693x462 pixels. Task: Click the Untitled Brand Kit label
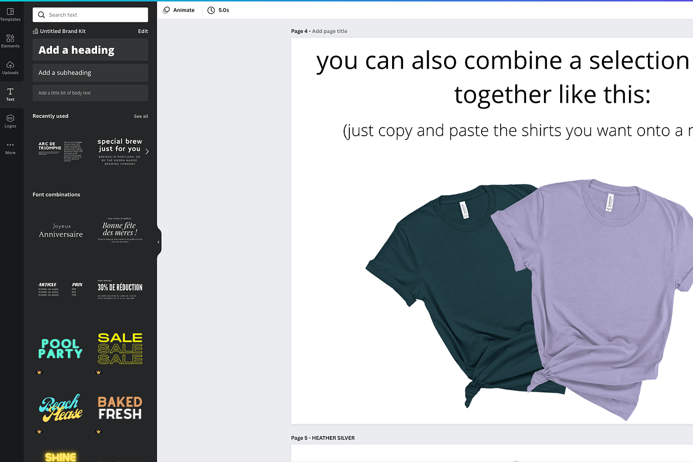pos(62,31)
